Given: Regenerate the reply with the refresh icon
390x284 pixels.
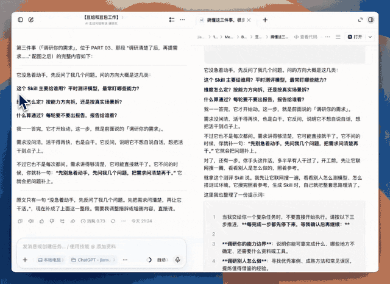Looking at the screenshot, I should [x=113, y=221].
